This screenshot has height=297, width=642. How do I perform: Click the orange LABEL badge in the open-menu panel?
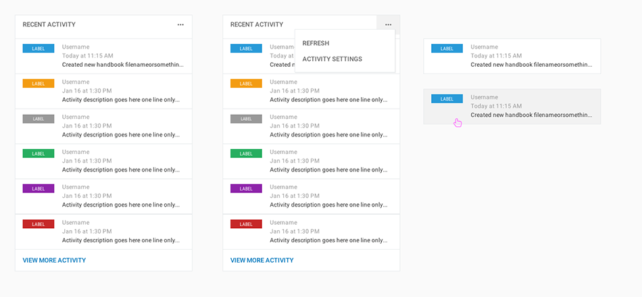(246, 84)
